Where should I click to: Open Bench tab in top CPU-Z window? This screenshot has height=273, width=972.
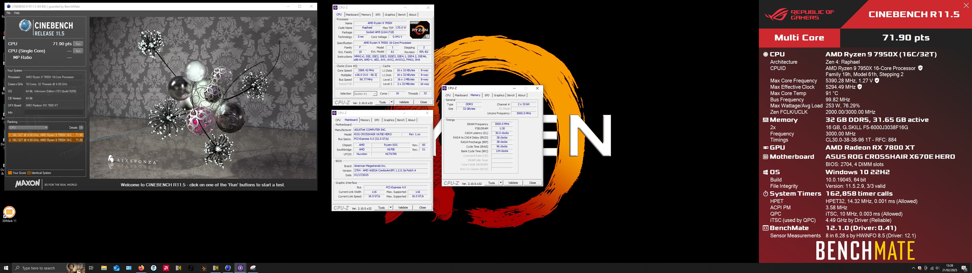click(401, 15)
